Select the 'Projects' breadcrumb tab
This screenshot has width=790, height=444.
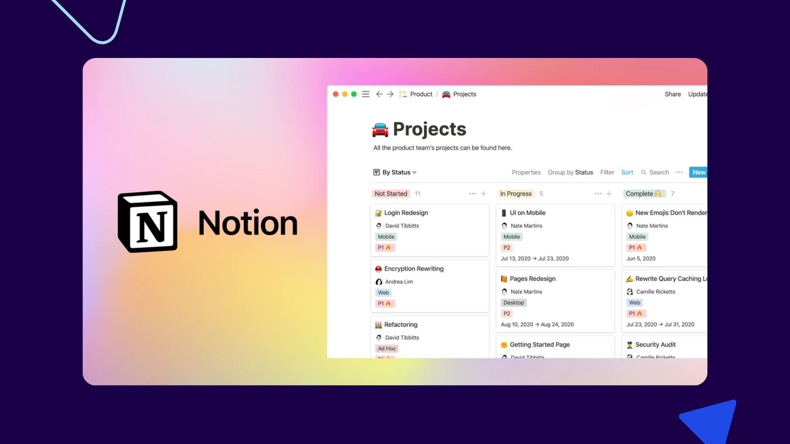tap(464, 94)
